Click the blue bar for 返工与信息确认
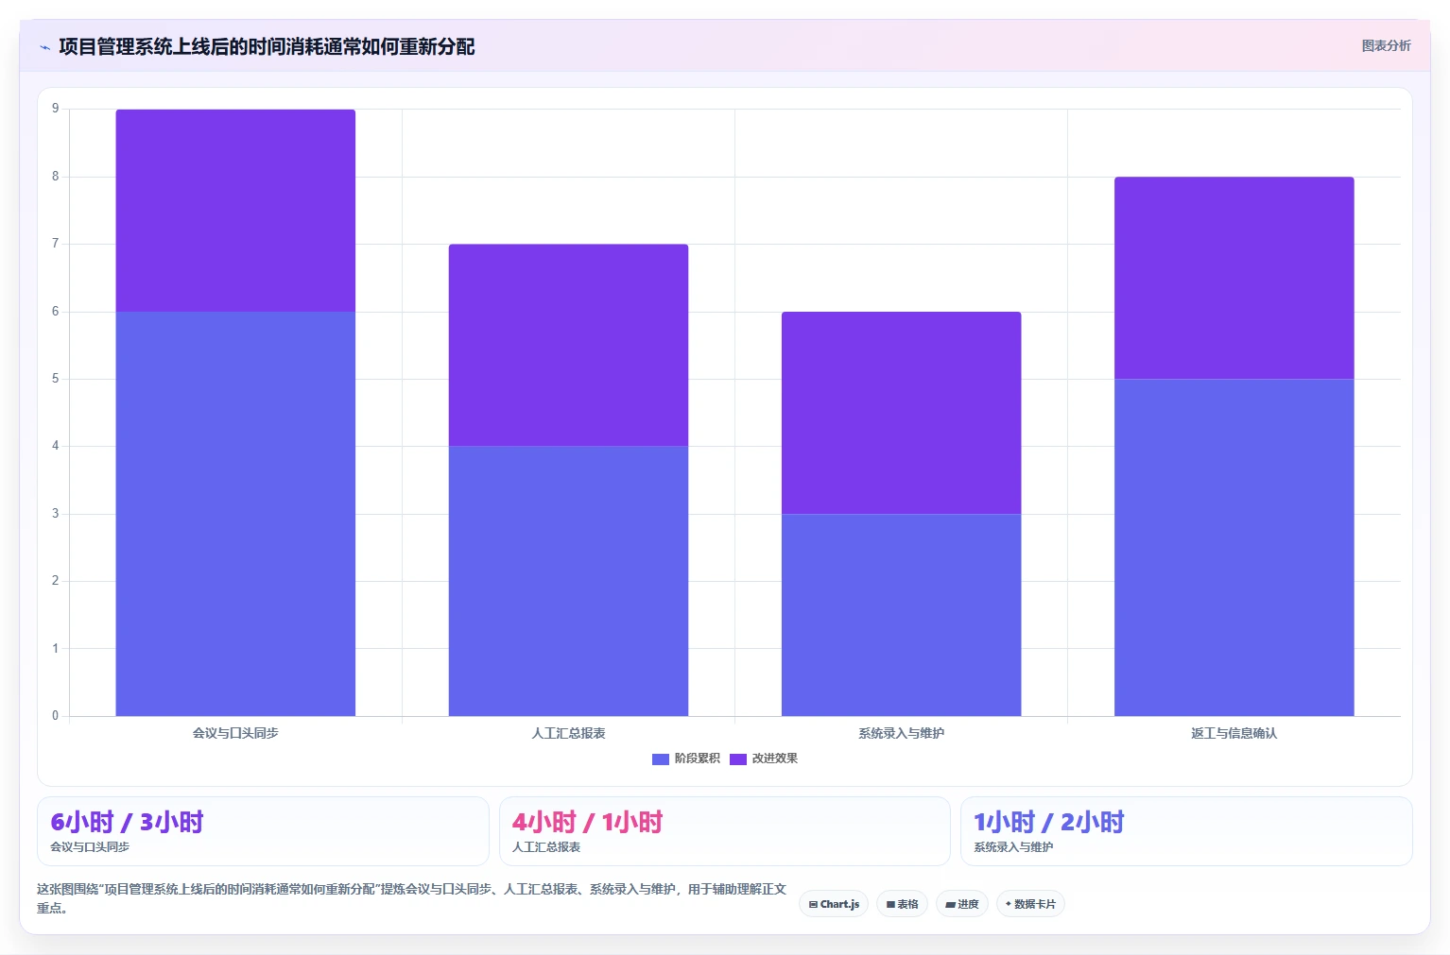This screenshot has height=955, width=1450. [x=1234, y=548]
